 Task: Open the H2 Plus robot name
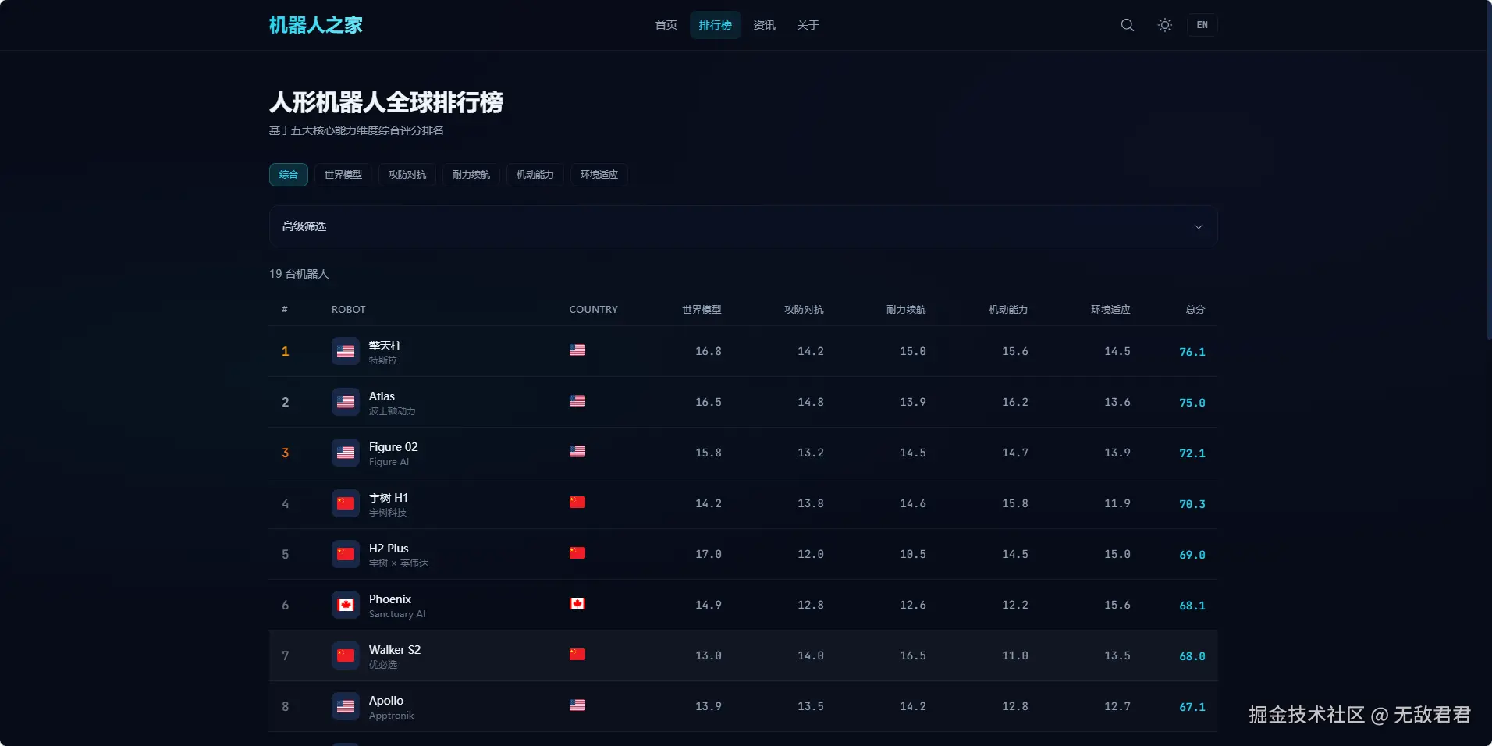[389, 549]
